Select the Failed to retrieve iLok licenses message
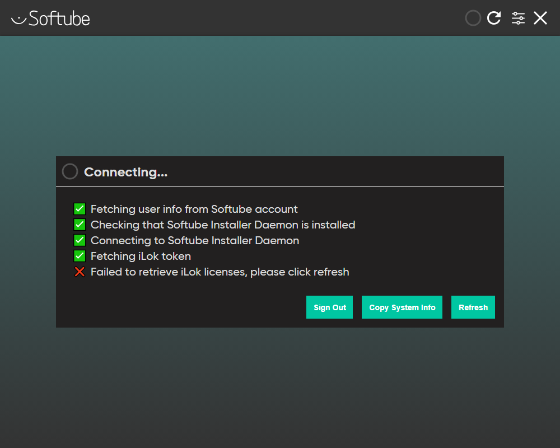This screenshot has height=448, width=560. (220, 272)
